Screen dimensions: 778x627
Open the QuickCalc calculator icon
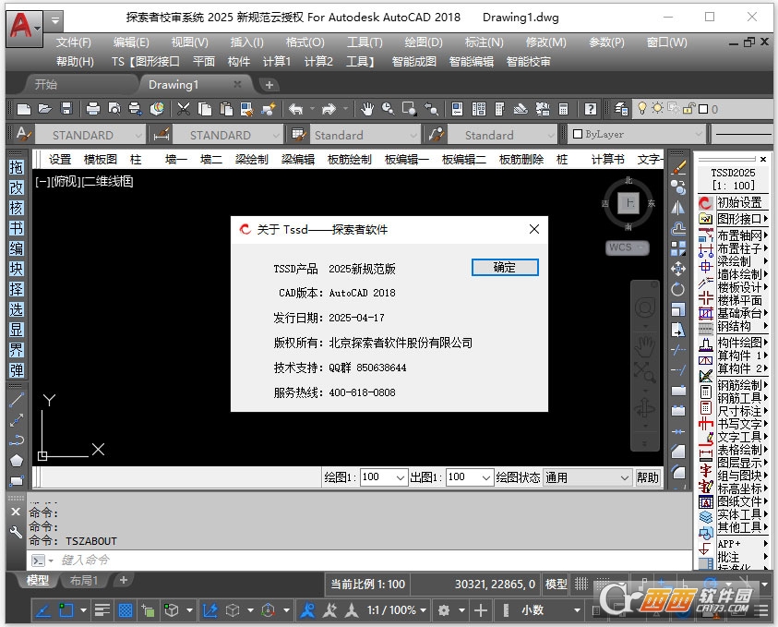coord(563,109)
